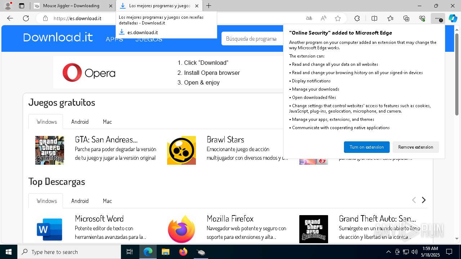Close the Los mejores programas tab
This screenshot has width=461, height=259.
(x=197, y=6)
